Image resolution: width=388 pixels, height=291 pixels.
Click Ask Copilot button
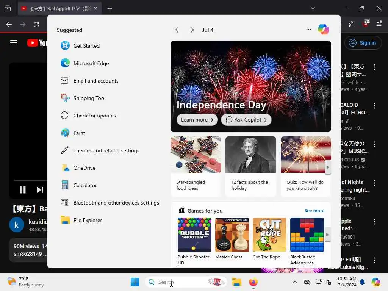coord(246,120)
